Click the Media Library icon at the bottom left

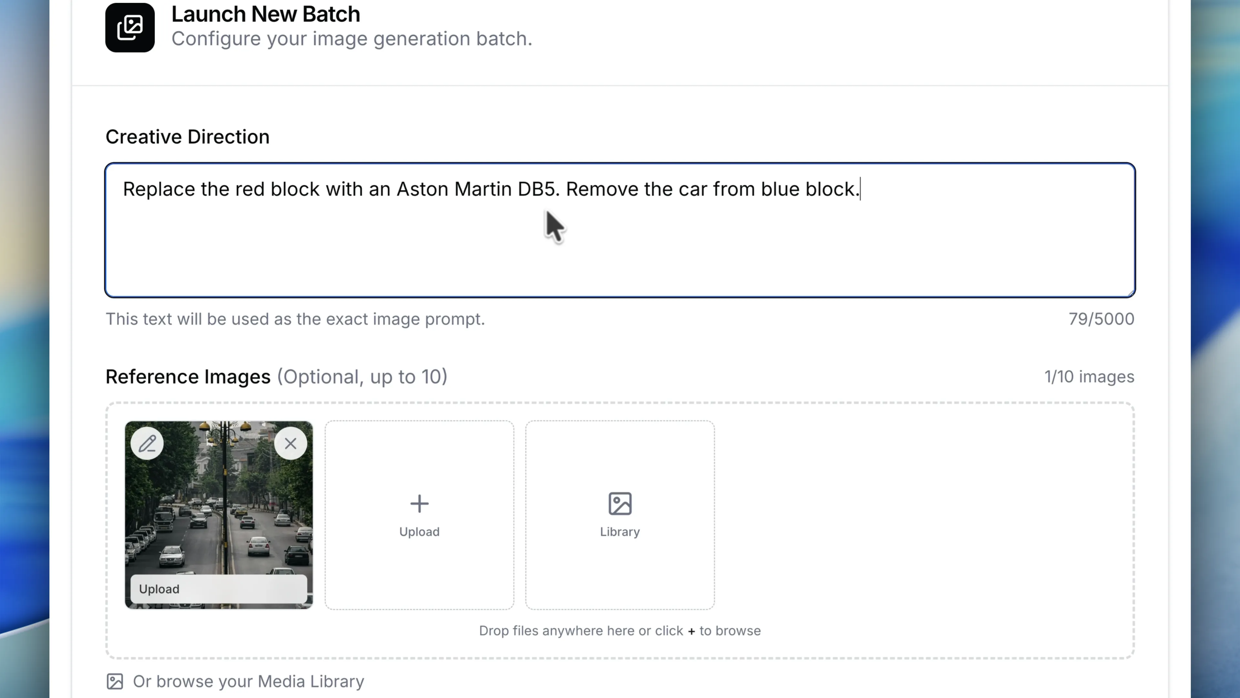[115, 681]
